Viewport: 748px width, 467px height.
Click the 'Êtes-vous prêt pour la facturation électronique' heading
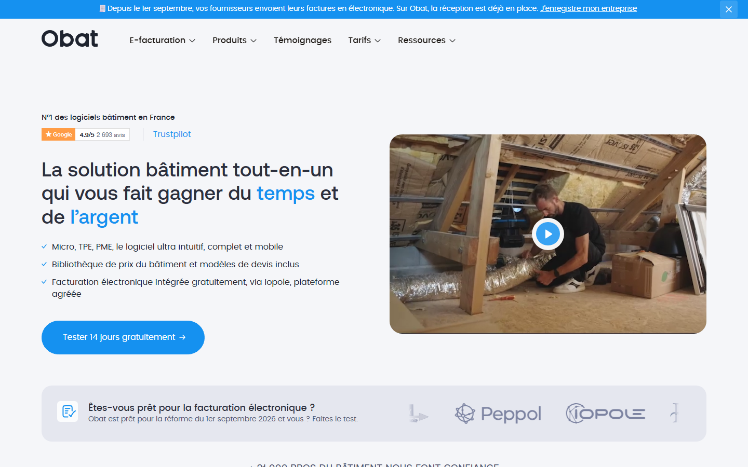coord(202,407)
